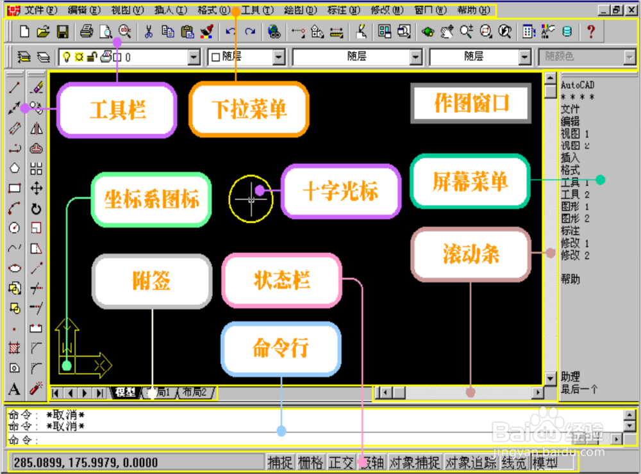
Task: Select the Rotate tool
Action: [37, 209]
